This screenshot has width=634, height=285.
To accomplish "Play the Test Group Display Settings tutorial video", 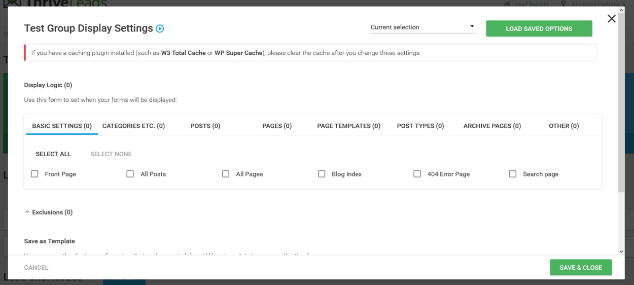I will [x=160, y=29].
